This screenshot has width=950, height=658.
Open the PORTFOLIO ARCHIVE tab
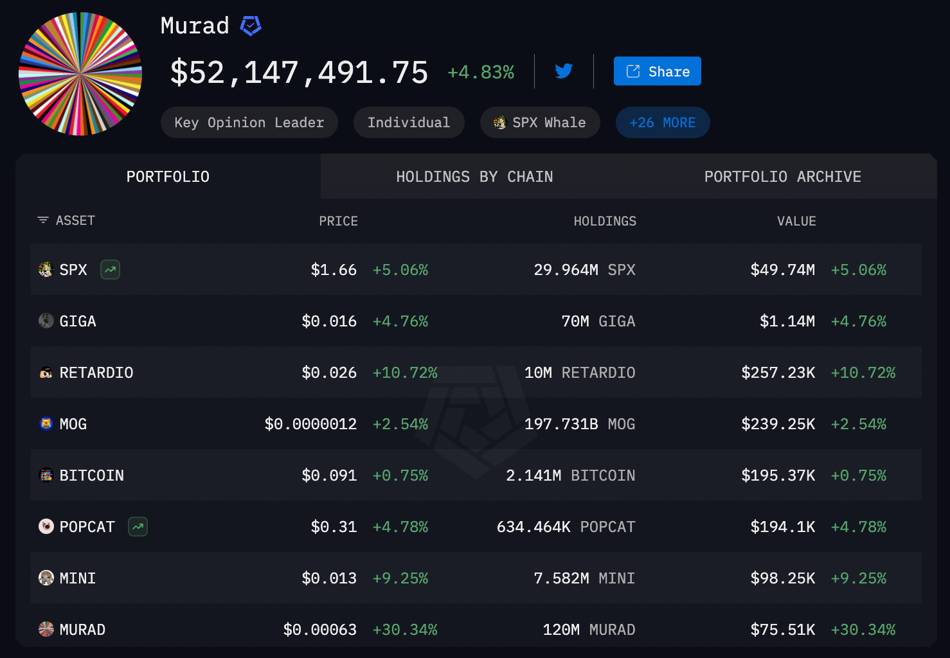click(x=782, y=176)
